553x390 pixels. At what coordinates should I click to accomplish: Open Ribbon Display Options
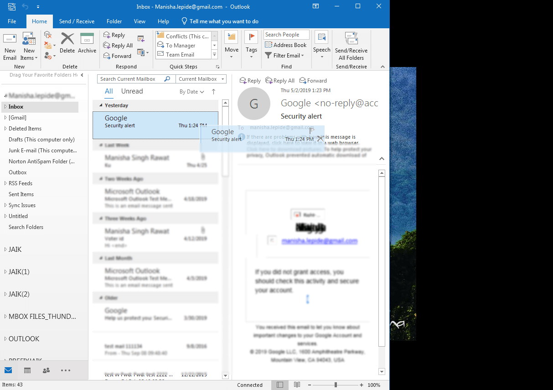pos(315,6)
